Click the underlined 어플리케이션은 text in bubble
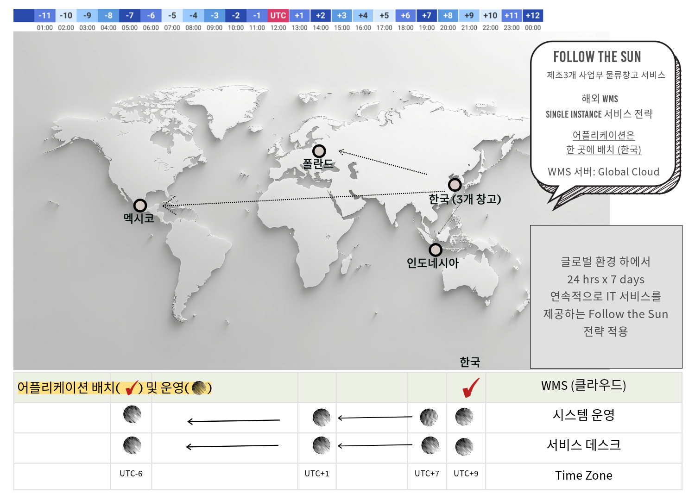The width and height of the screenshot is (695, 500). [x=603, y=135]
